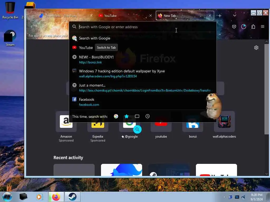Open the Steam recent activity card
The width and height of the screenshot is (270, 202).
[169, 170]
